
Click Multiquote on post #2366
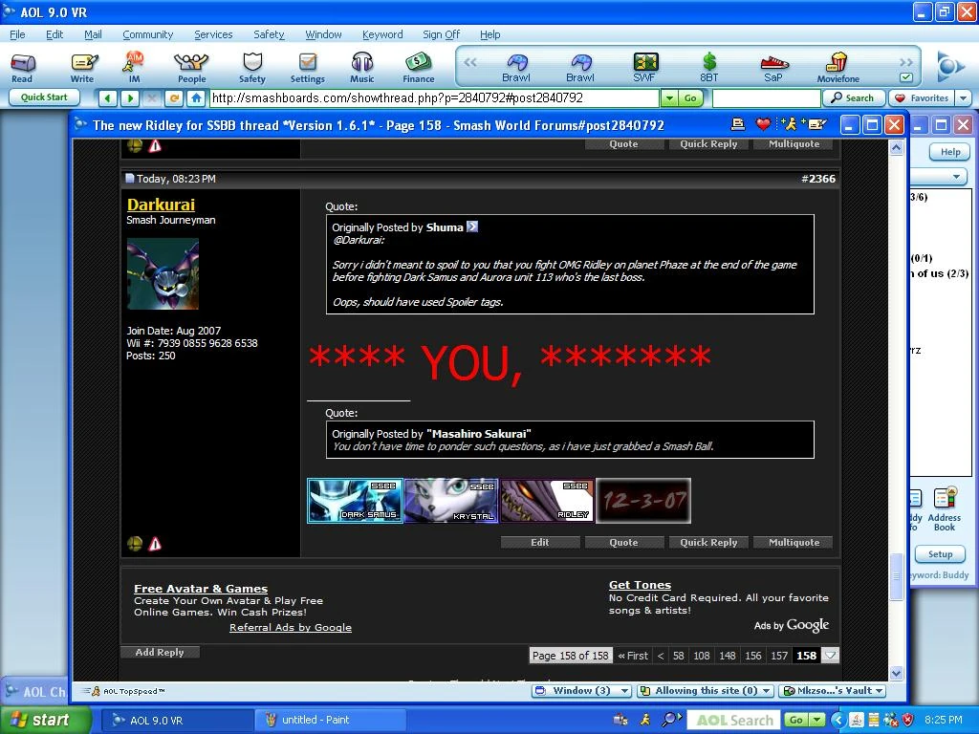(x=794, y=543)
